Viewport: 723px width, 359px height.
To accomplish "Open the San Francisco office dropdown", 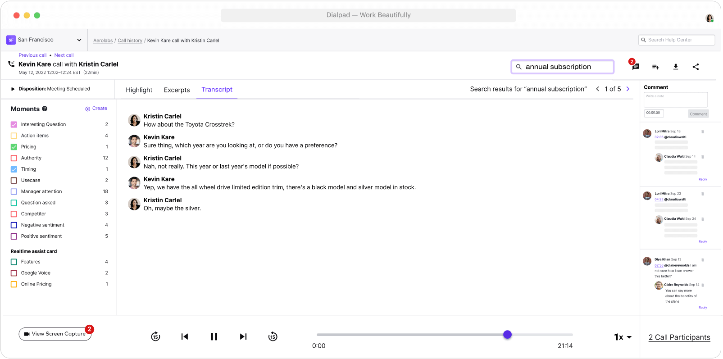I will (x=45, y=40).
